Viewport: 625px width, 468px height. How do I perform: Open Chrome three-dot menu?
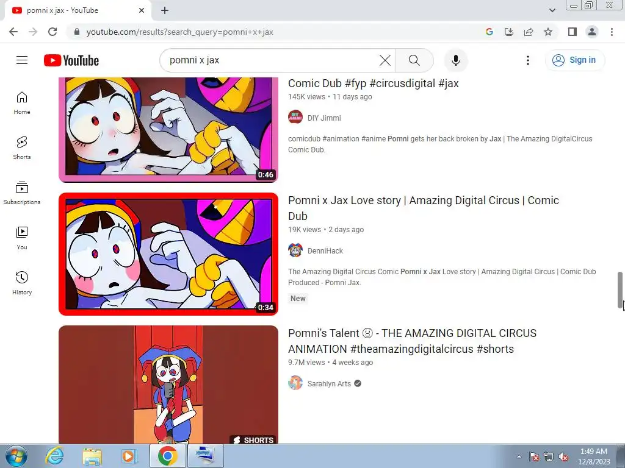click(x=612, y=32)
